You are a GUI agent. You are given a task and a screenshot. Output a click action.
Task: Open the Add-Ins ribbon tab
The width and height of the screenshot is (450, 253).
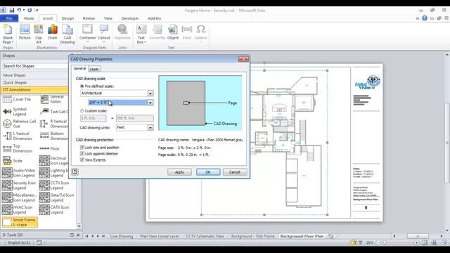[155, 18]
